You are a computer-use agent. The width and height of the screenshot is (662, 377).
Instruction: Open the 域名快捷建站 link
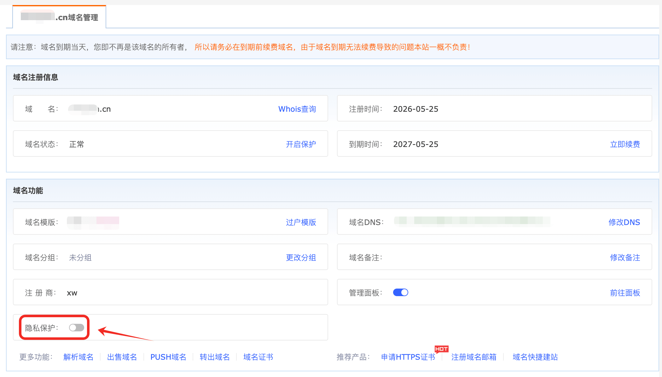(535, 357)
